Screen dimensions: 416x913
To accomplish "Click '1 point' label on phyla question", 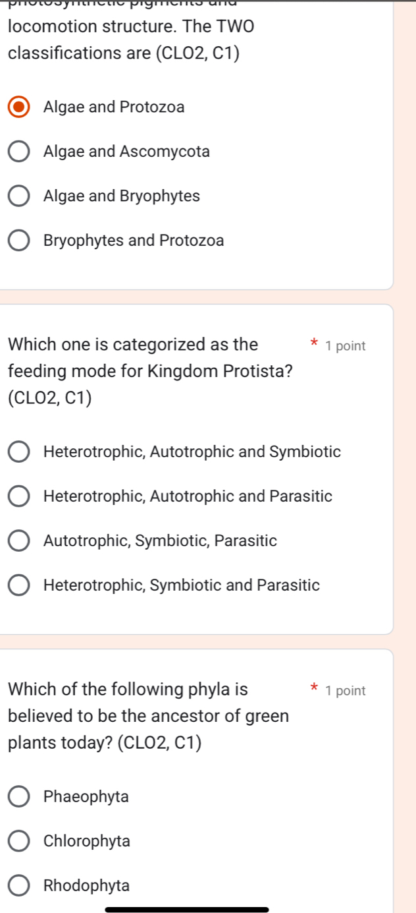I will pyautogui.click(x=346, y=691).
